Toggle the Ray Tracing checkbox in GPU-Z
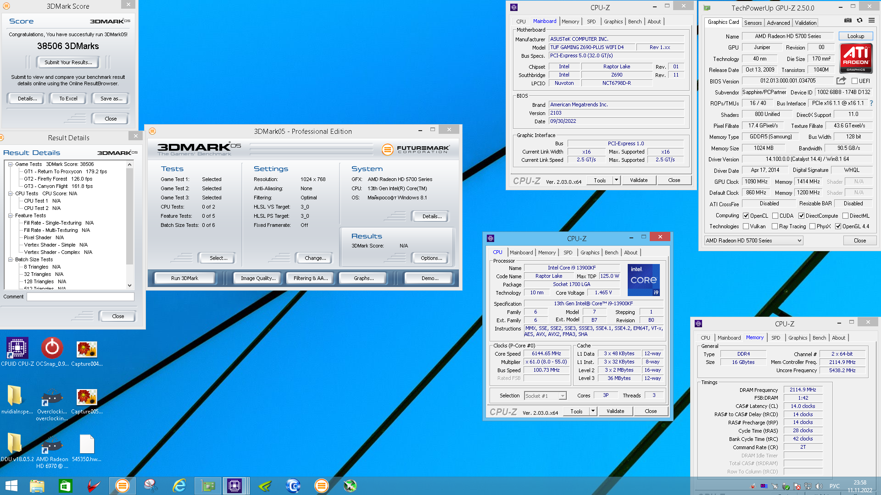The height and width of the screenshot is (495, 881). click(775, 226)
